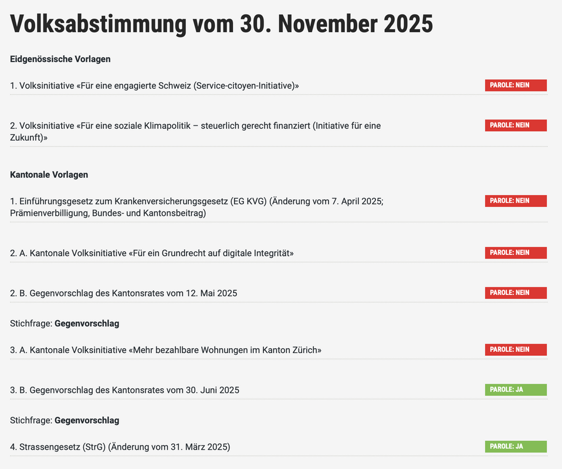The height and width of the screenshot is (469, 562).
Task: Click the Stichfrage line below the Strassengesetz-preceding Juni Gegenvorschlag
Action: click(65, 420)
